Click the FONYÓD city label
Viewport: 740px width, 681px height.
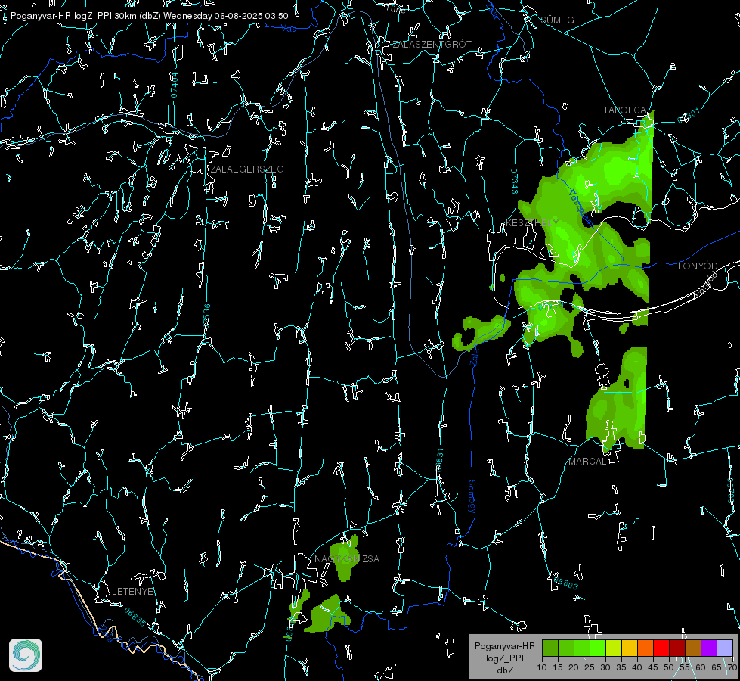[x=698, y=266]
